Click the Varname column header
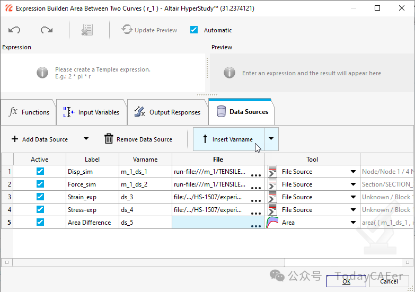Viewport: 415px width, 292px height. point(145,160)
